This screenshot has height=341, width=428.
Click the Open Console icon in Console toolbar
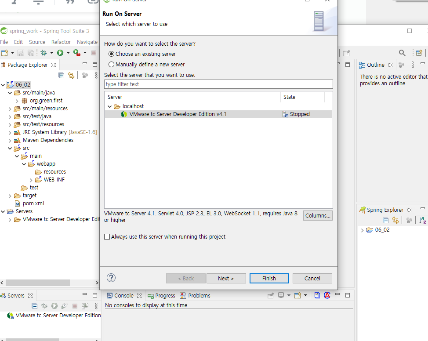click(x=297, y=295)
